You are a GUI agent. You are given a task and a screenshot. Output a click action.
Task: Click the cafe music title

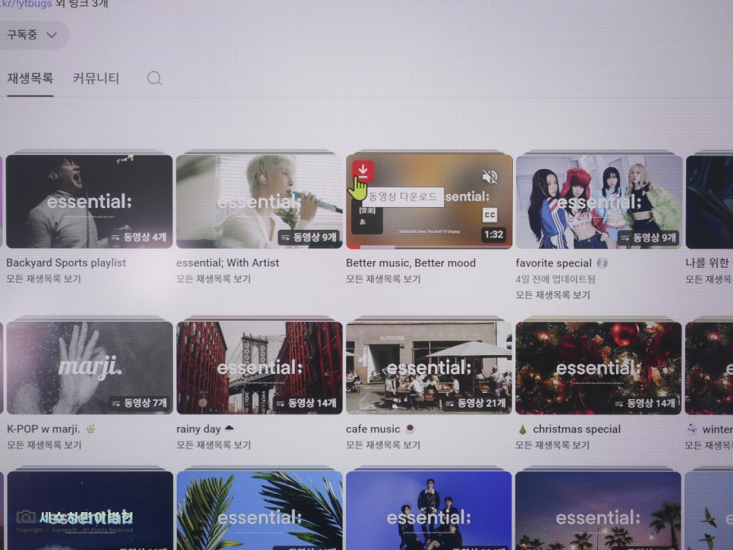(373, 429)
